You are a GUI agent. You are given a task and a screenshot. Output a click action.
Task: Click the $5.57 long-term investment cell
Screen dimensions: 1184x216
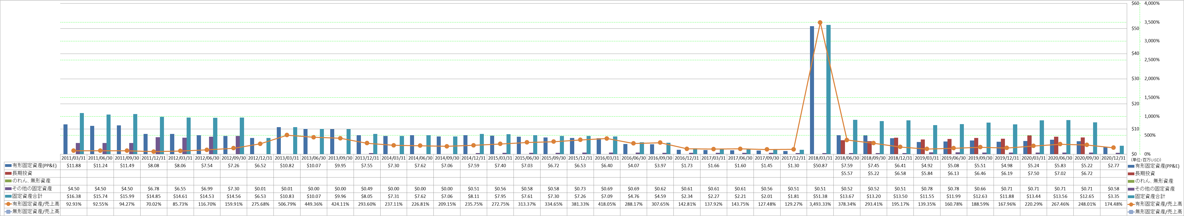847,173
